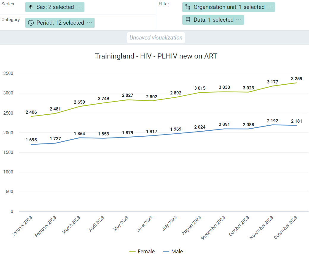The width and height of the screenshot is (309, 259).
Task: Click the Sex dimension cube icon
Action: [x=31, y=7]
